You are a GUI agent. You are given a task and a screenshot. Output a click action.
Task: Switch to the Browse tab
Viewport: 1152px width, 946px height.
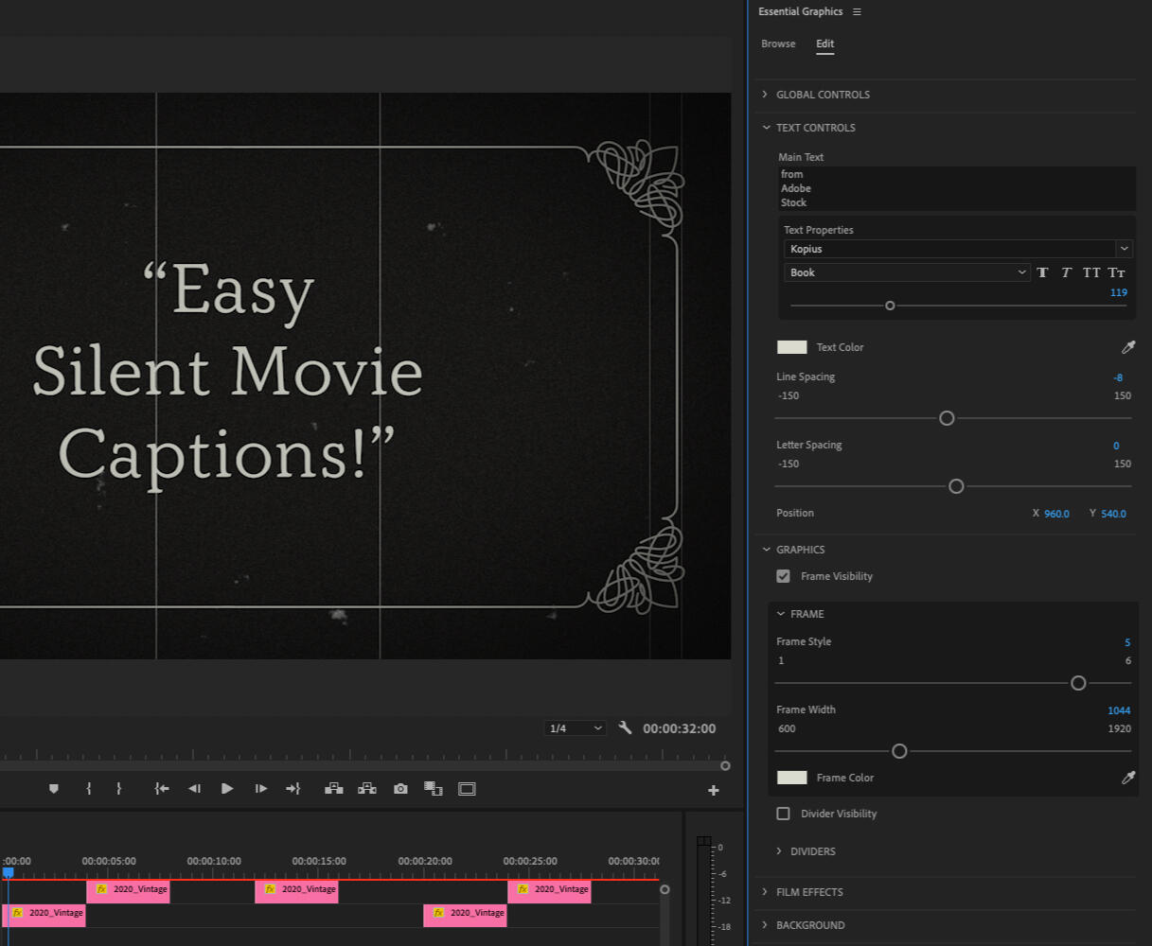pyautogui.click(x=778, y=44)
